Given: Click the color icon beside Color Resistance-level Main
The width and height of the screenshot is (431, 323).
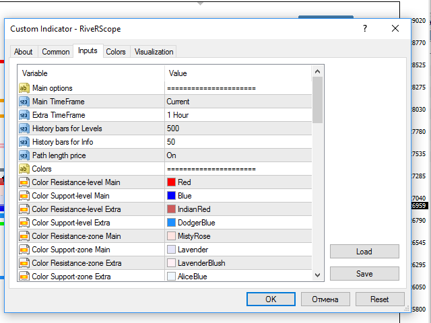Looking at the screenshot, I should [x=24, y=182].
